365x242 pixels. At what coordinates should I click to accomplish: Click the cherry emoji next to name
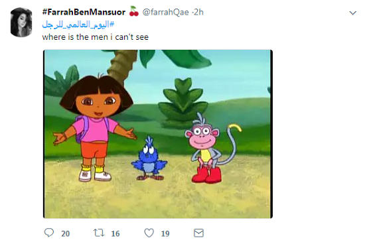(x=134, y=11)
